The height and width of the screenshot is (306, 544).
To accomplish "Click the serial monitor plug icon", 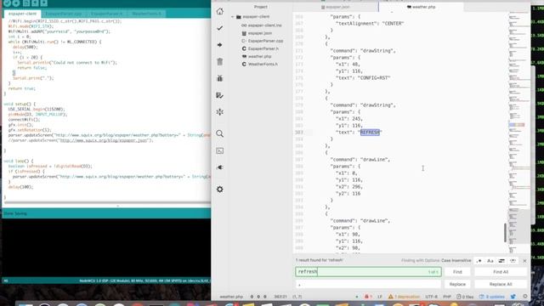I will point(219,167).
